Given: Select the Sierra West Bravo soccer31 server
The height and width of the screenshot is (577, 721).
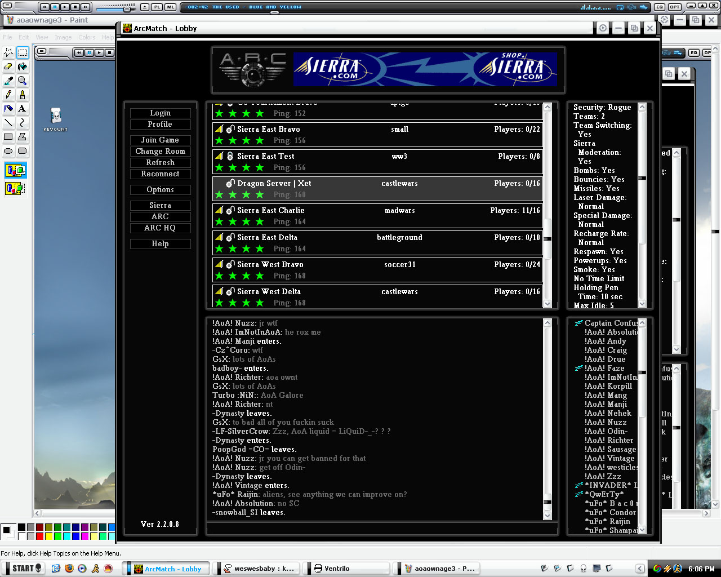Looking at the screenshot, I should 377,270.
